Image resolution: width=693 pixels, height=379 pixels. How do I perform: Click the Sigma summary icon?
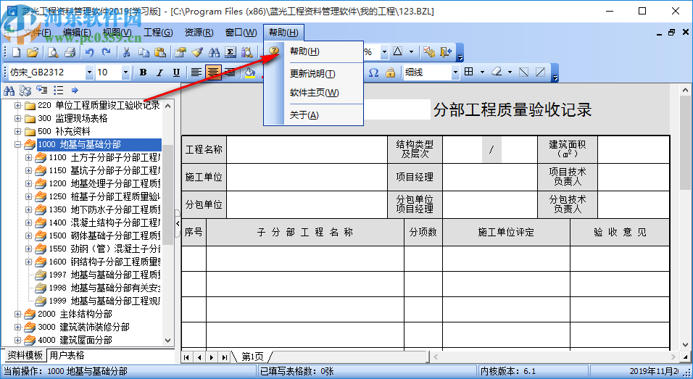231,52
